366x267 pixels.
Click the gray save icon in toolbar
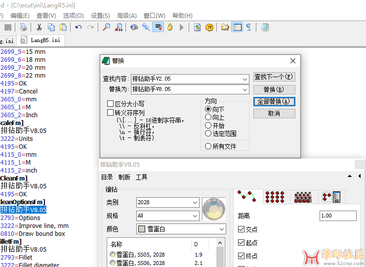8,27
